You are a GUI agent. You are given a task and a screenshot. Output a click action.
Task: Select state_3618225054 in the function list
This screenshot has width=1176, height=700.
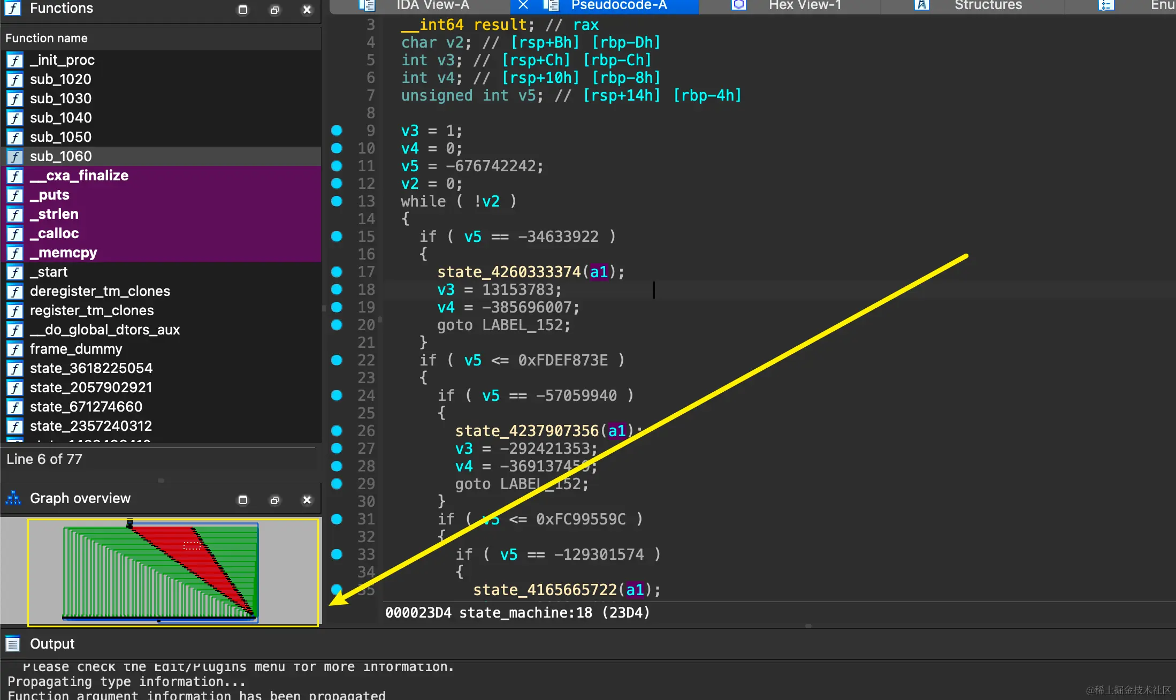(x=91, y=368)
